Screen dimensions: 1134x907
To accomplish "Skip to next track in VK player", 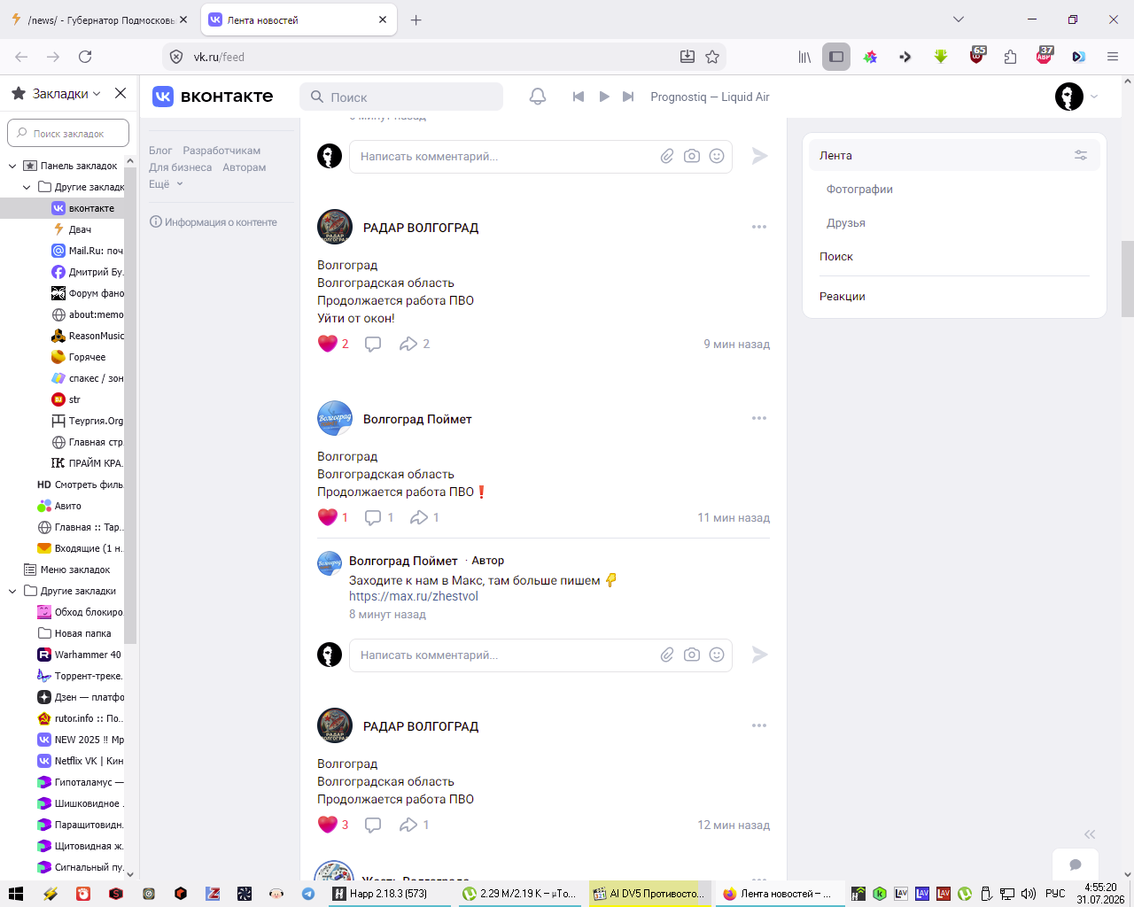I will coord(628,97).
